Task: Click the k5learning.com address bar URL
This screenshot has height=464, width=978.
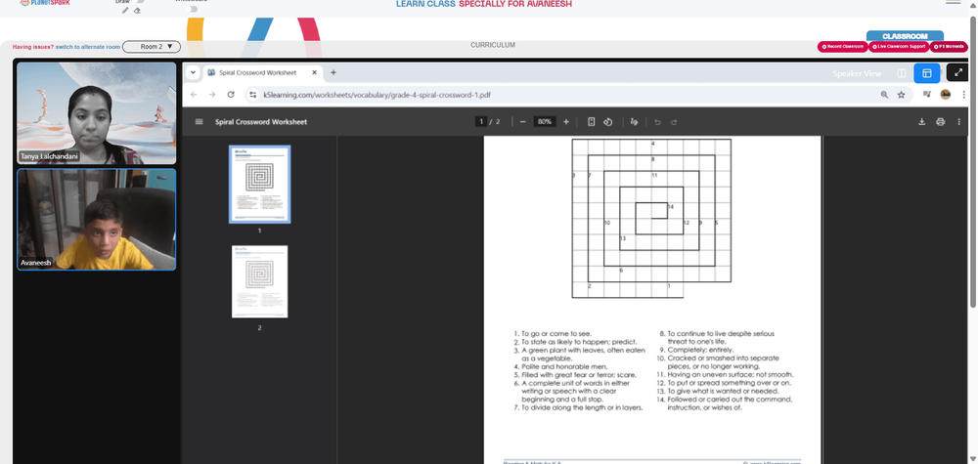Action: pos(377,95)
